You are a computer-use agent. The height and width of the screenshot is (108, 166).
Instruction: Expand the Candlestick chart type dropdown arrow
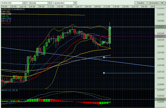click(75, 3)
